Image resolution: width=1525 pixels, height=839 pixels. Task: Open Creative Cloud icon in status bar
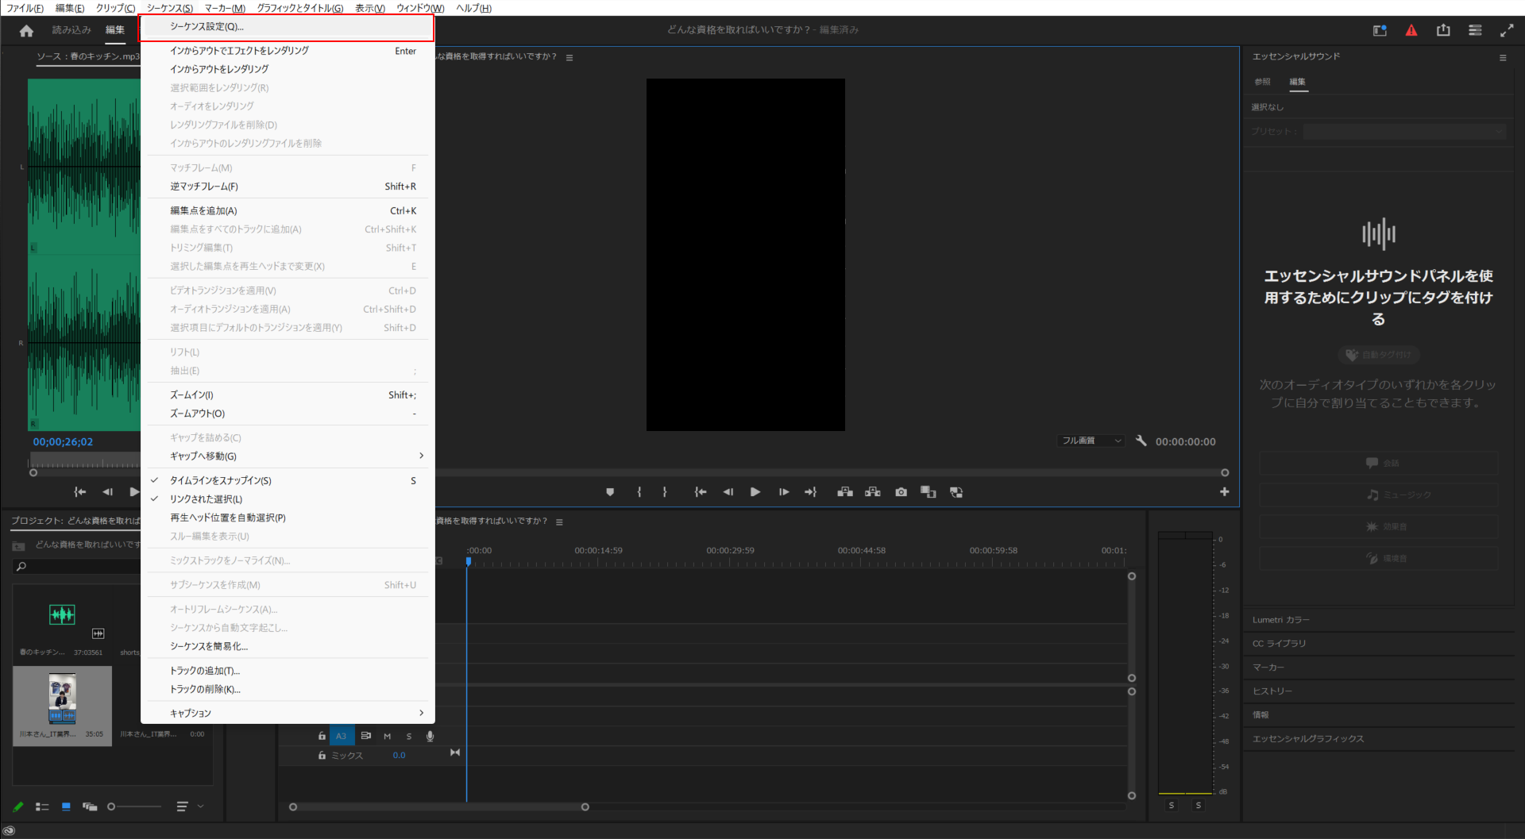tap(10, 831)
